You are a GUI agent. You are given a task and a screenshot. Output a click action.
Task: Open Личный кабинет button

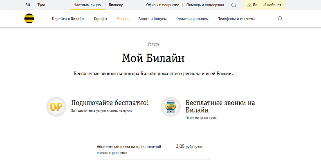click(x=264, y=5)
